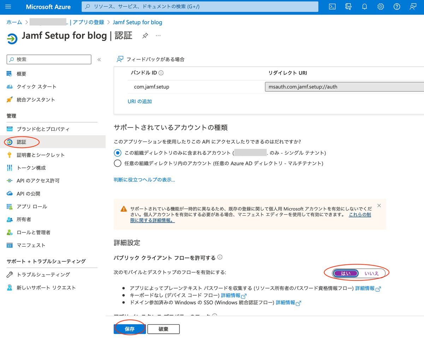
Task: Click the 証明書とシークレット key icon
Action: click(x=10, y=155)
